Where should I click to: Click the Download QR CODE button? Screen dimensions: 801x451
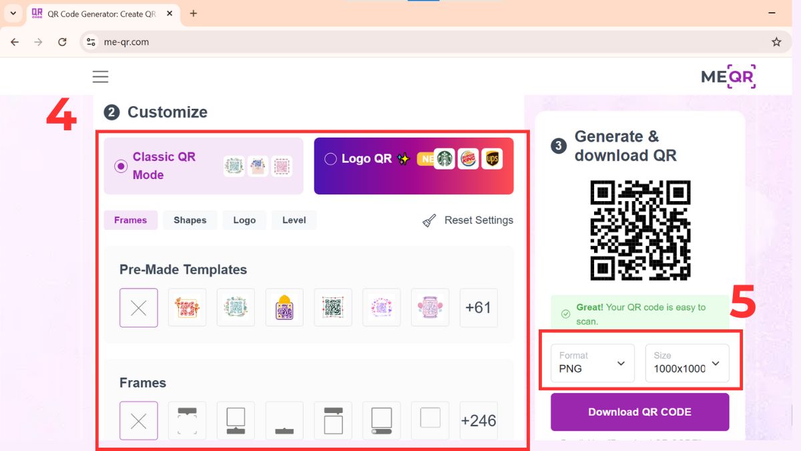click(x=639, y=412)
